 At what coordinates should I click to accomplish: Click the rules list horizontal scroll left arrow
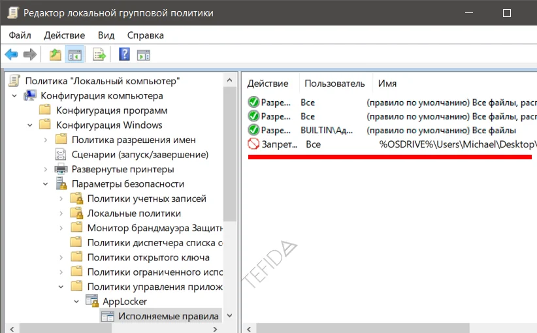(x=249, y=329)
